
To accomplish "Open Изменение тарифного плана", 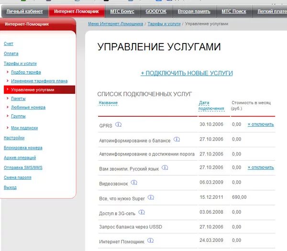I will tap(39, 81).
